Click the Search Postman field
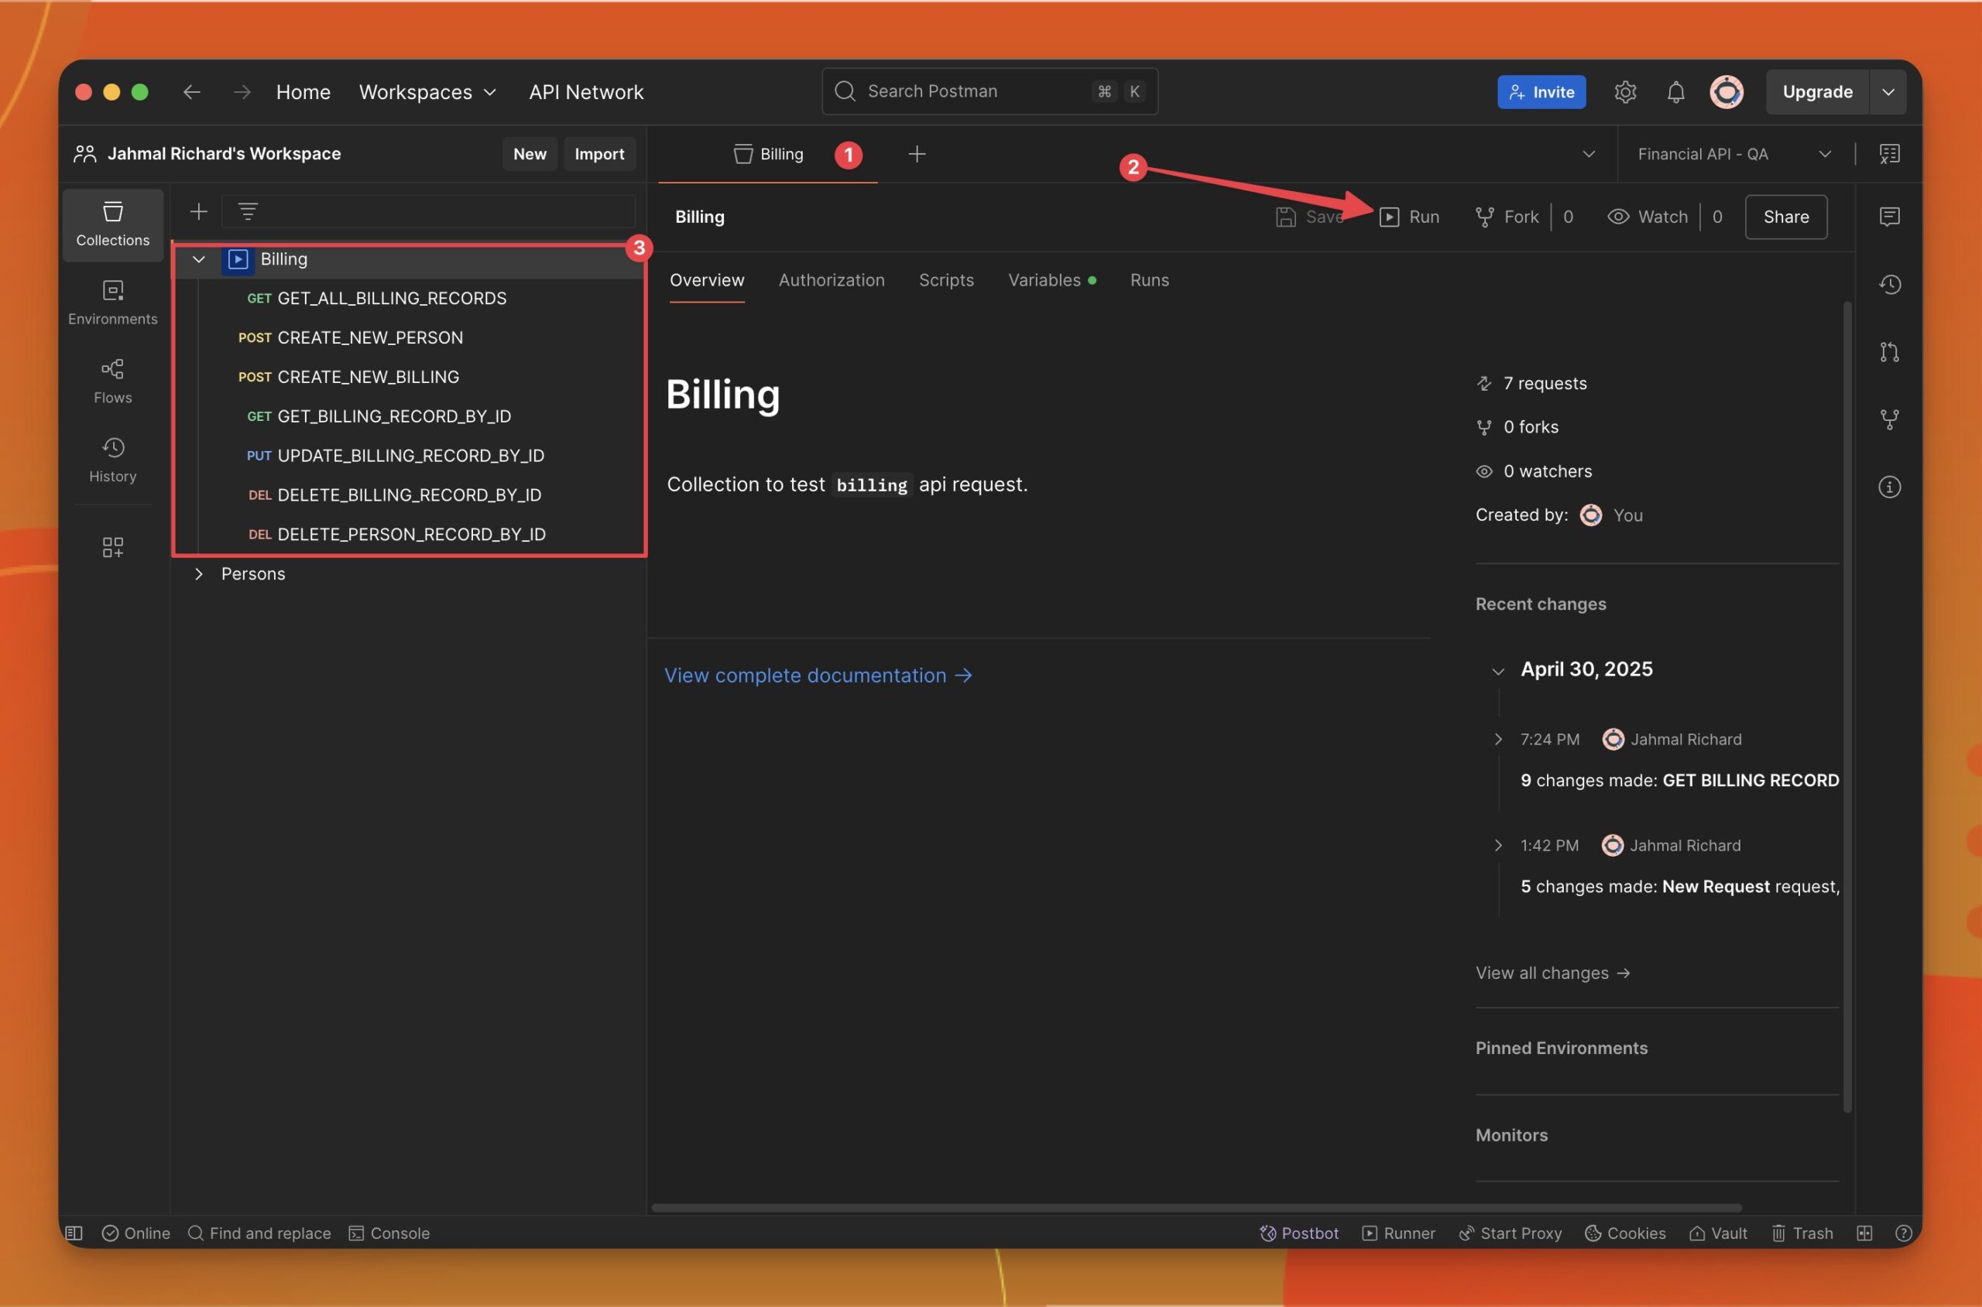This screenshot has width=1982, height=1307. tap(989, 91)
